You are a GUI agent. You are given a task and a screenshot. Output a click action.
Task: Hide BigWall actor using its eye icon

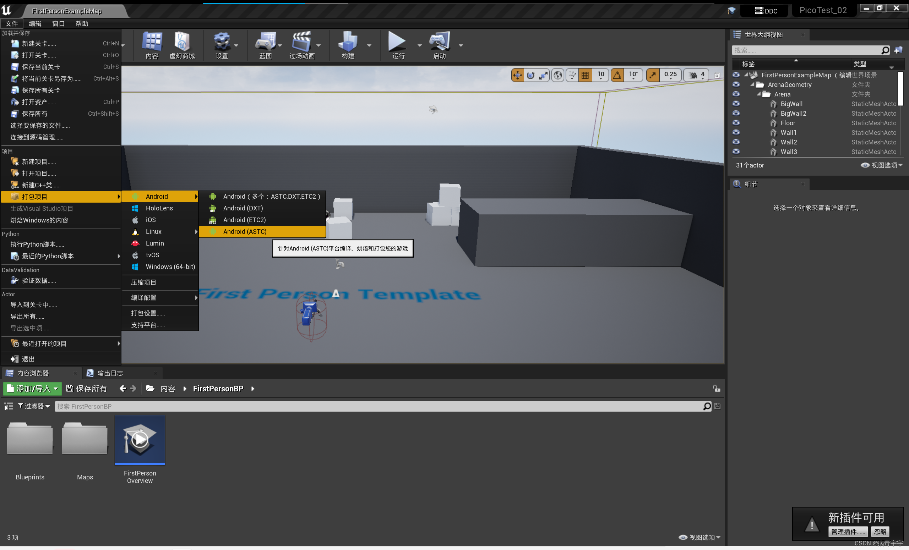coord(736,104)
